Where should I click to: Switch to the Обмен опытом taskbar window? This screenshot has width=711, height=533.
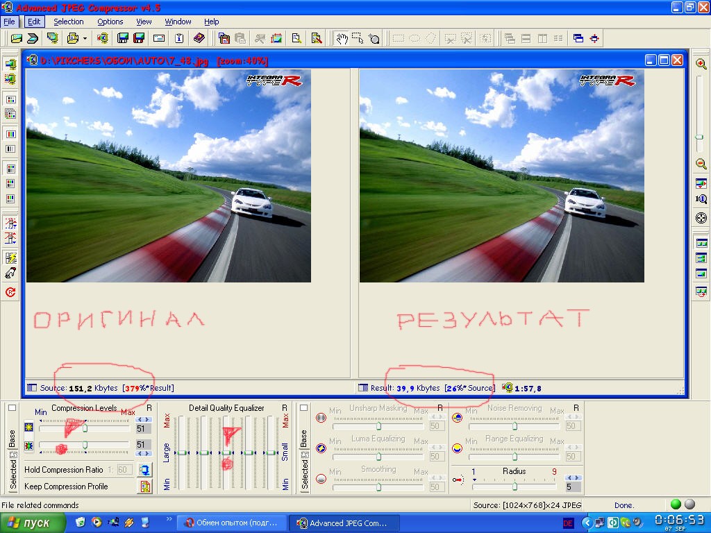coord(231,523)
